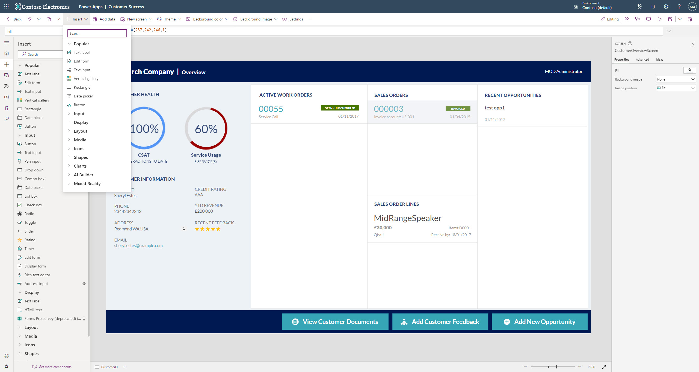Open the Settings toolbar button
This screenshot has height=372, width=699.
[x=293, y=19]
